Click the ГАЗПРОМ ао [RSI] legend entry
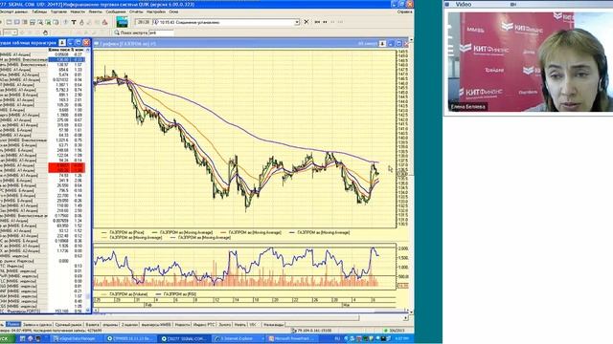Screen dimensions: 613x344 (175, 294)
